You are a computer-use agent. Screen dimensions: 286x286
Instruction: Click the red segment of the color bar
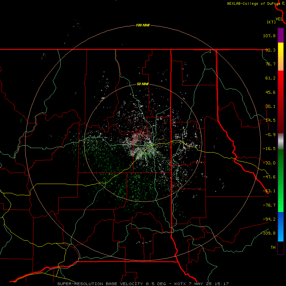281,102
